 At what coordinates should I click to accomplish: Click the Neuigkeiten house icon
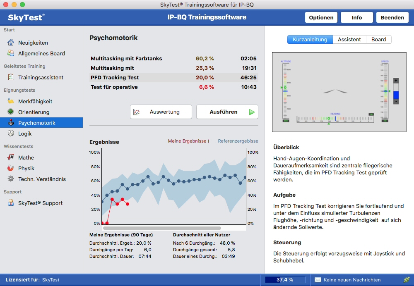11,43
